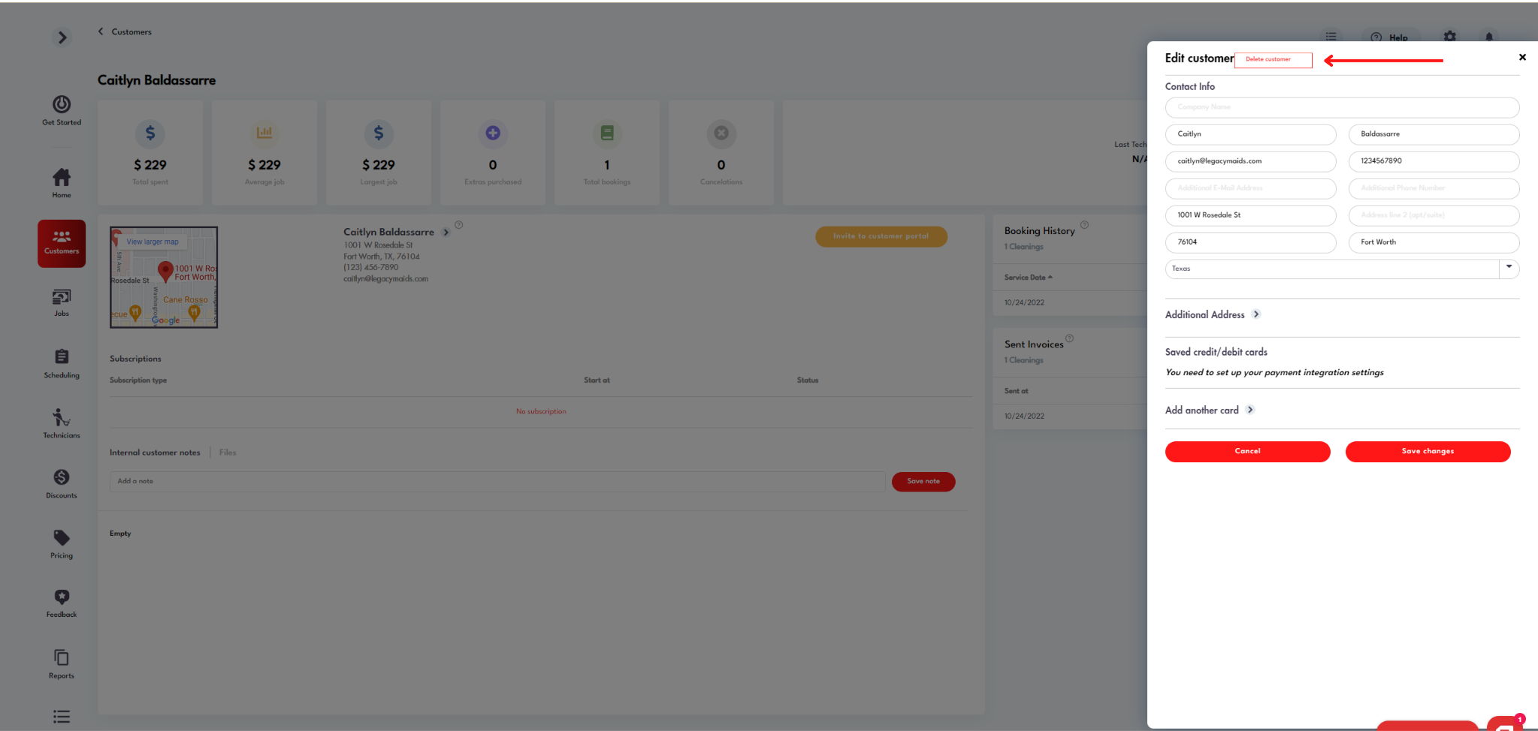Open Pricing in the sidebar

point(62,544)
